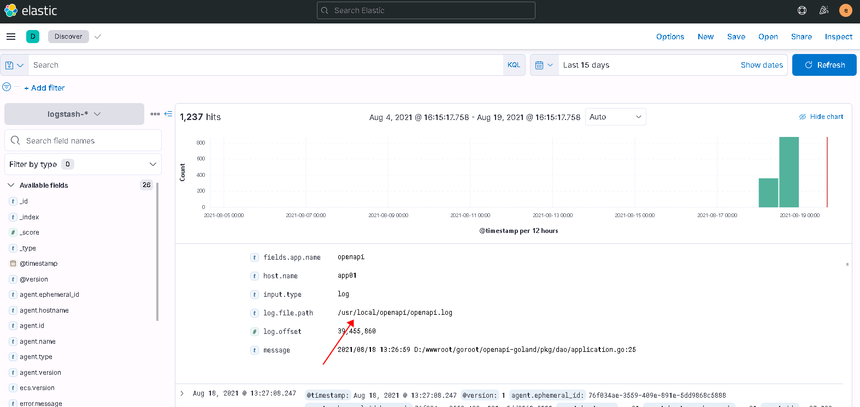
Task: Click Save in the top menu
Action: pyautogui.click(x=736, y=37)
